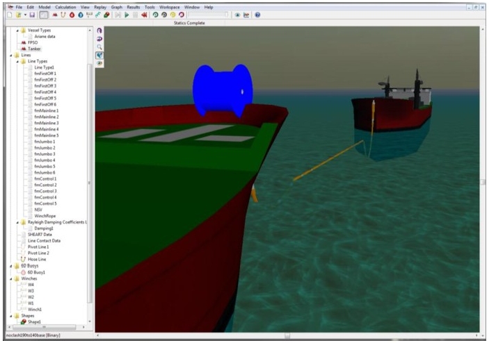489x343 pixels.
Task: Click the replay time progress bar
Action: (208, 15)
